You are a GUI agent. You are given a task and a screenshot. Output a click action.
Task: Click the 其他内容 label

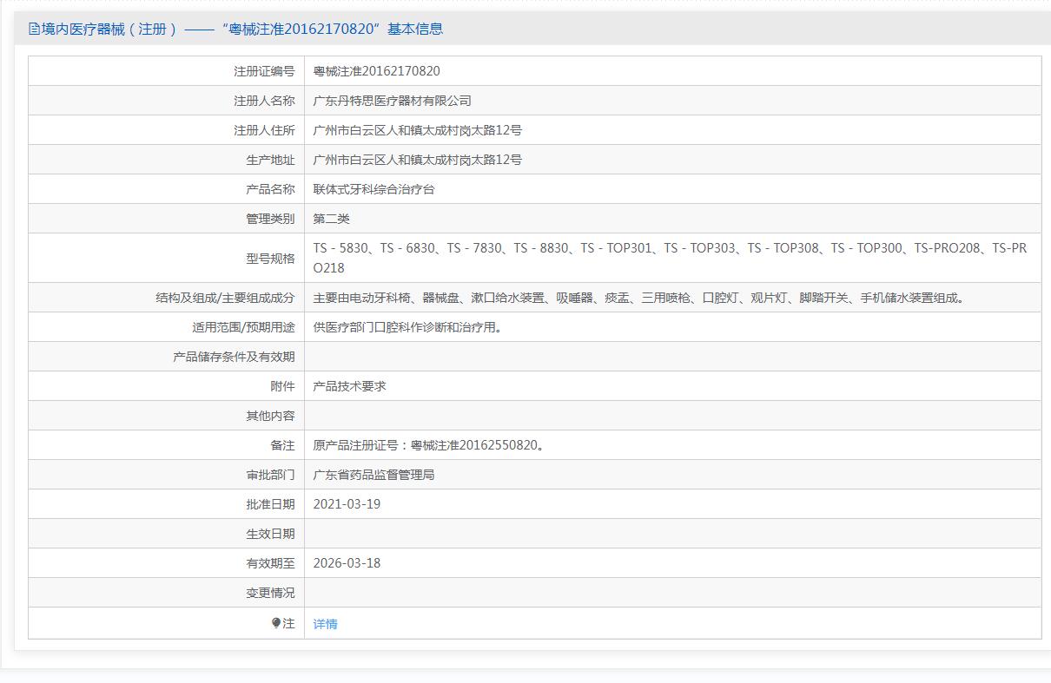click(x=270, y=416)
